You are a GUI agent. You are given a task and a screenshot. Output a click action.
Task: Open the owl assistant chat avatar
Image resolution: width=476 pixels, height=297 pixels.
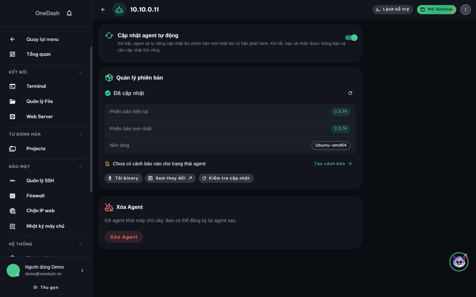tap(459, 262)
